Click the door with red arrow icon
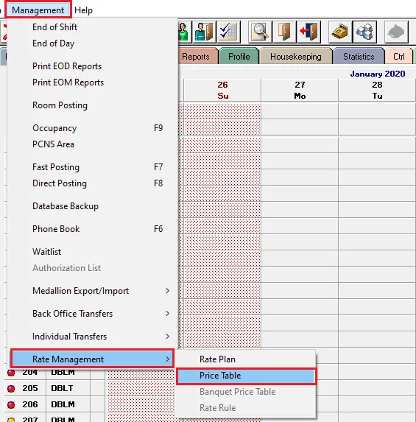The image size is (416, 422). 309,32
